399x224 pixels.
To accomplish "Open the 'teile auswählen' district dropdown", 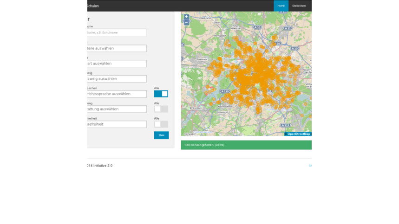I will click(x=116, y=48).
